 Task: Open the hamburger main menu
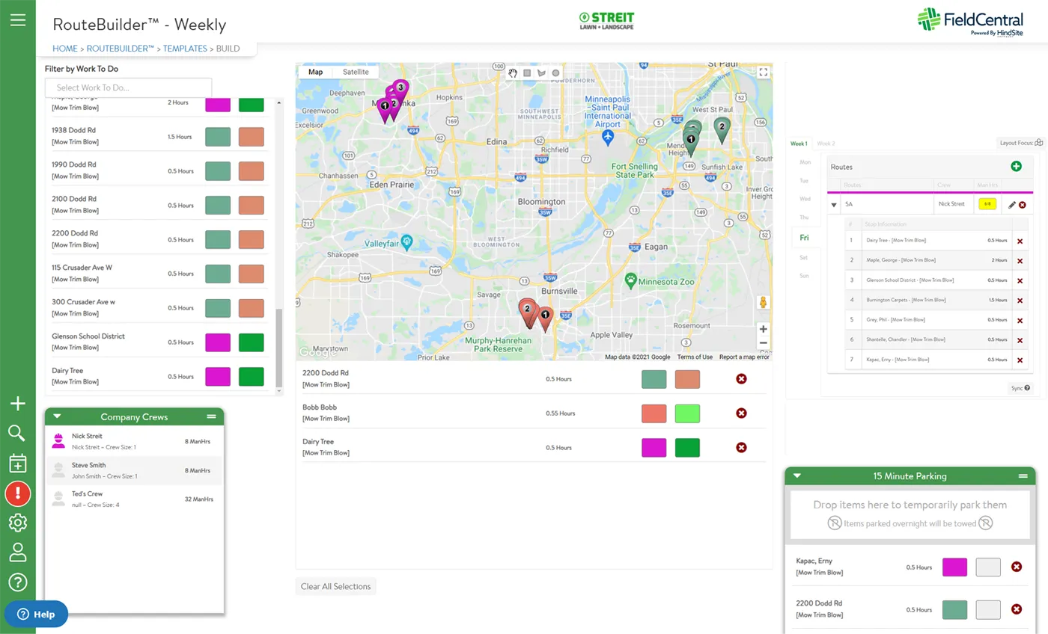pos(17,20)
